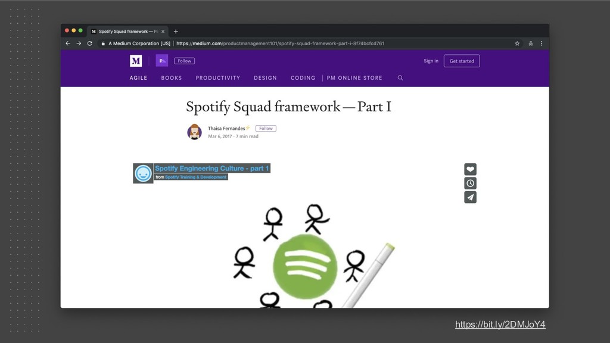The width and height of the screenshot is (610, 343).
Task: Open a new browser tab with the plus button
Action: 176,32
